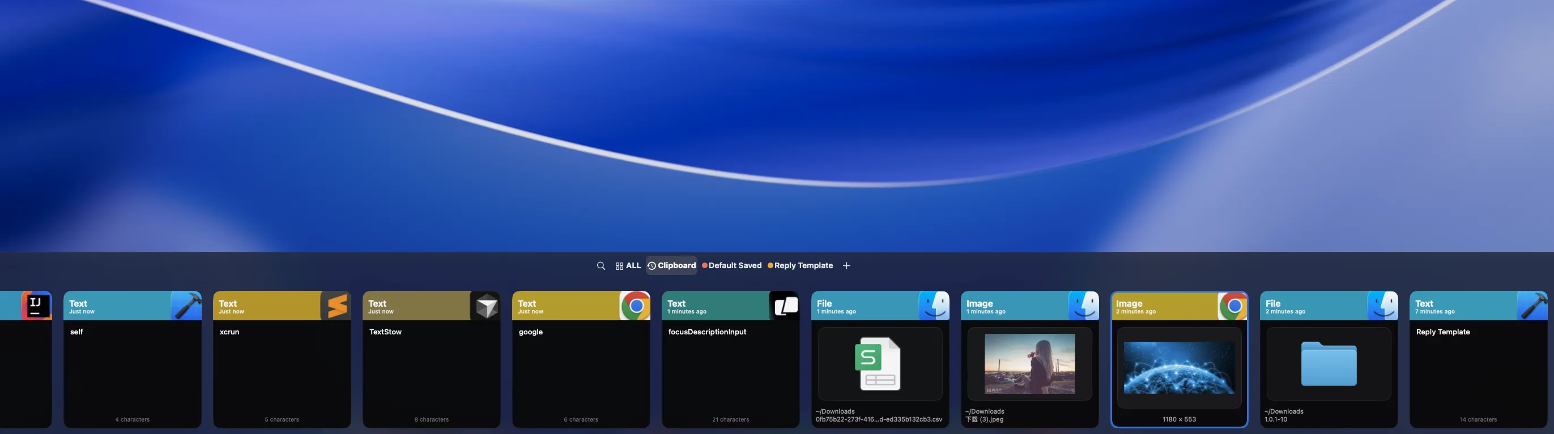Open the Default Saved tab
The image size is (1554, 434).
732,266
